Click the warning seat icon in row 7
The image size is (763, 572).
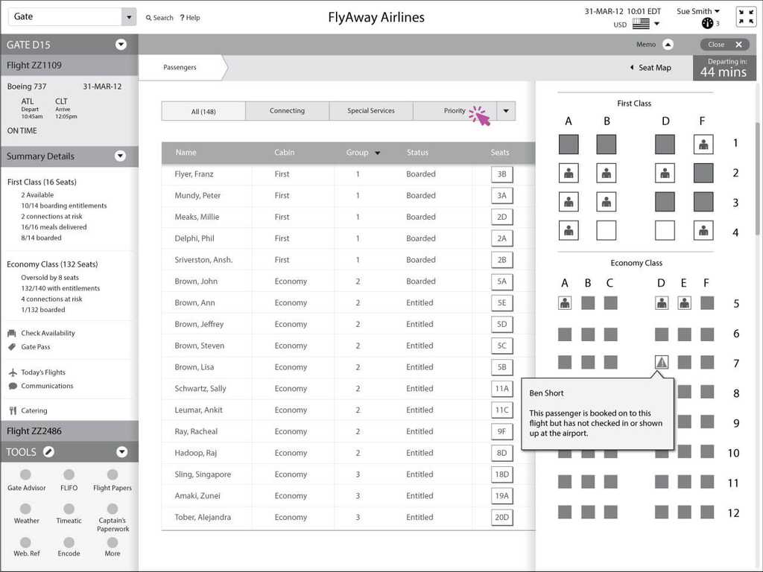pyautogui.click(x=661, y=362)
